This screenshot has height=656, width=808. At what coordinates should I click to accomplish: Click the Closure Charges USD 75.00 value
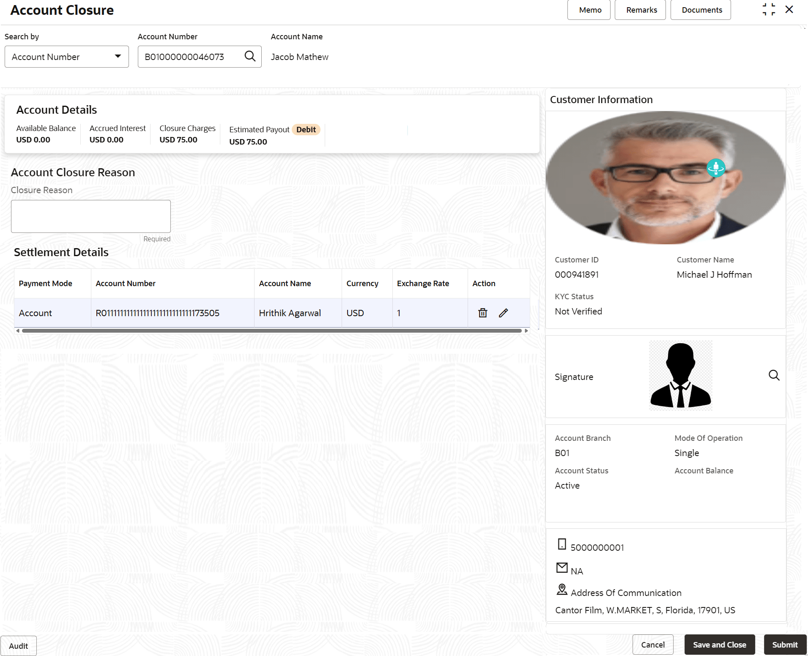(178, 140)
